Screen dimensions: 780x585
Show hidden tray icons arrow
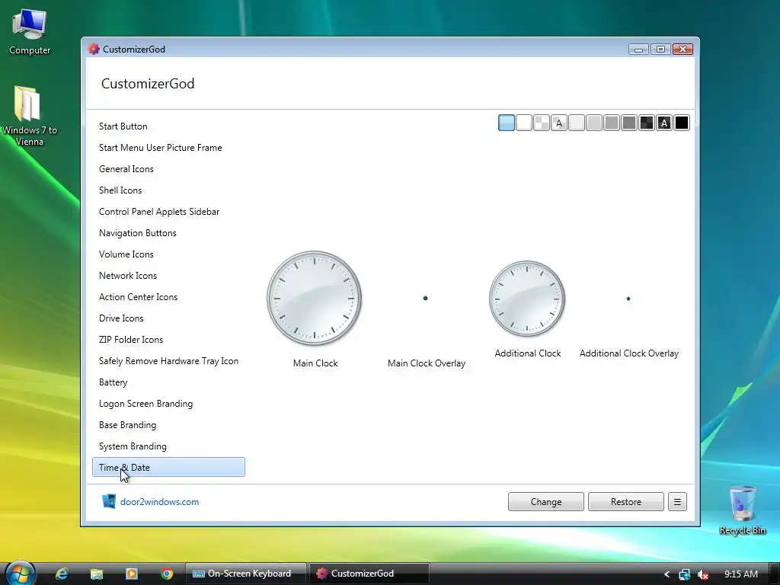coord(667,574)
